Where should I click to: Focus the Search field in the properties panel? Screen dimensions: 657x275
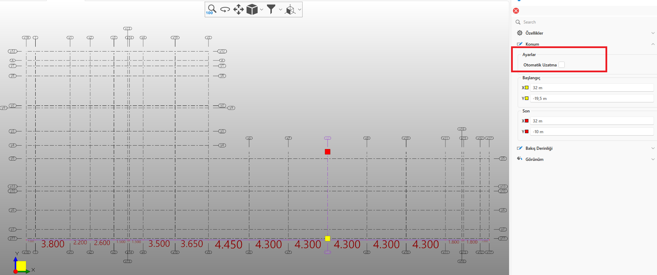coord(586,22)
